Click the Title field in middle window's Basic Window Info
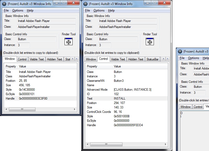 coord(128,21)
